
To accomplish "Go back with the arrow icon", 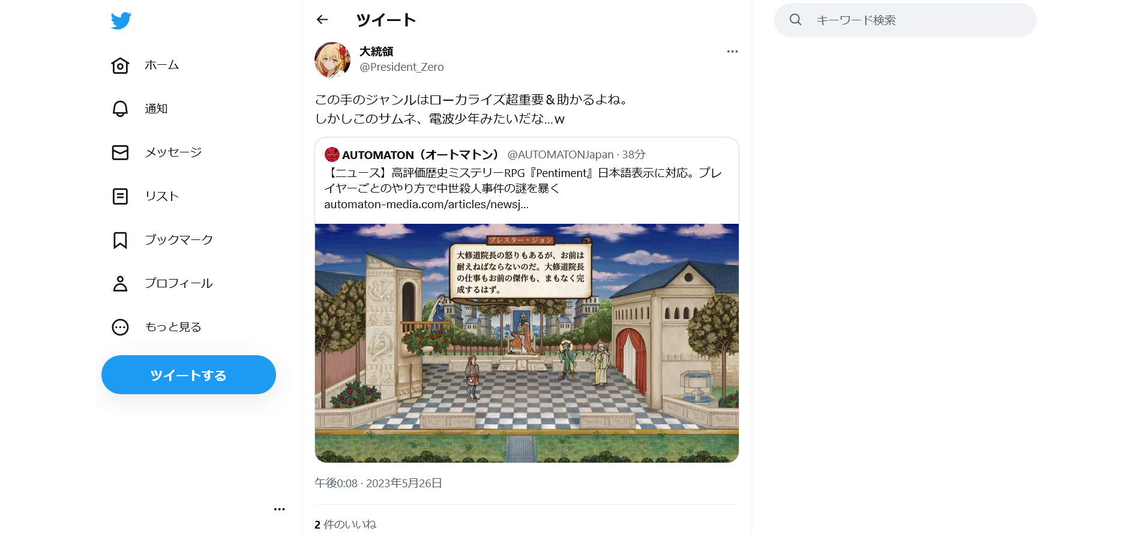I will tap(322, 20).
